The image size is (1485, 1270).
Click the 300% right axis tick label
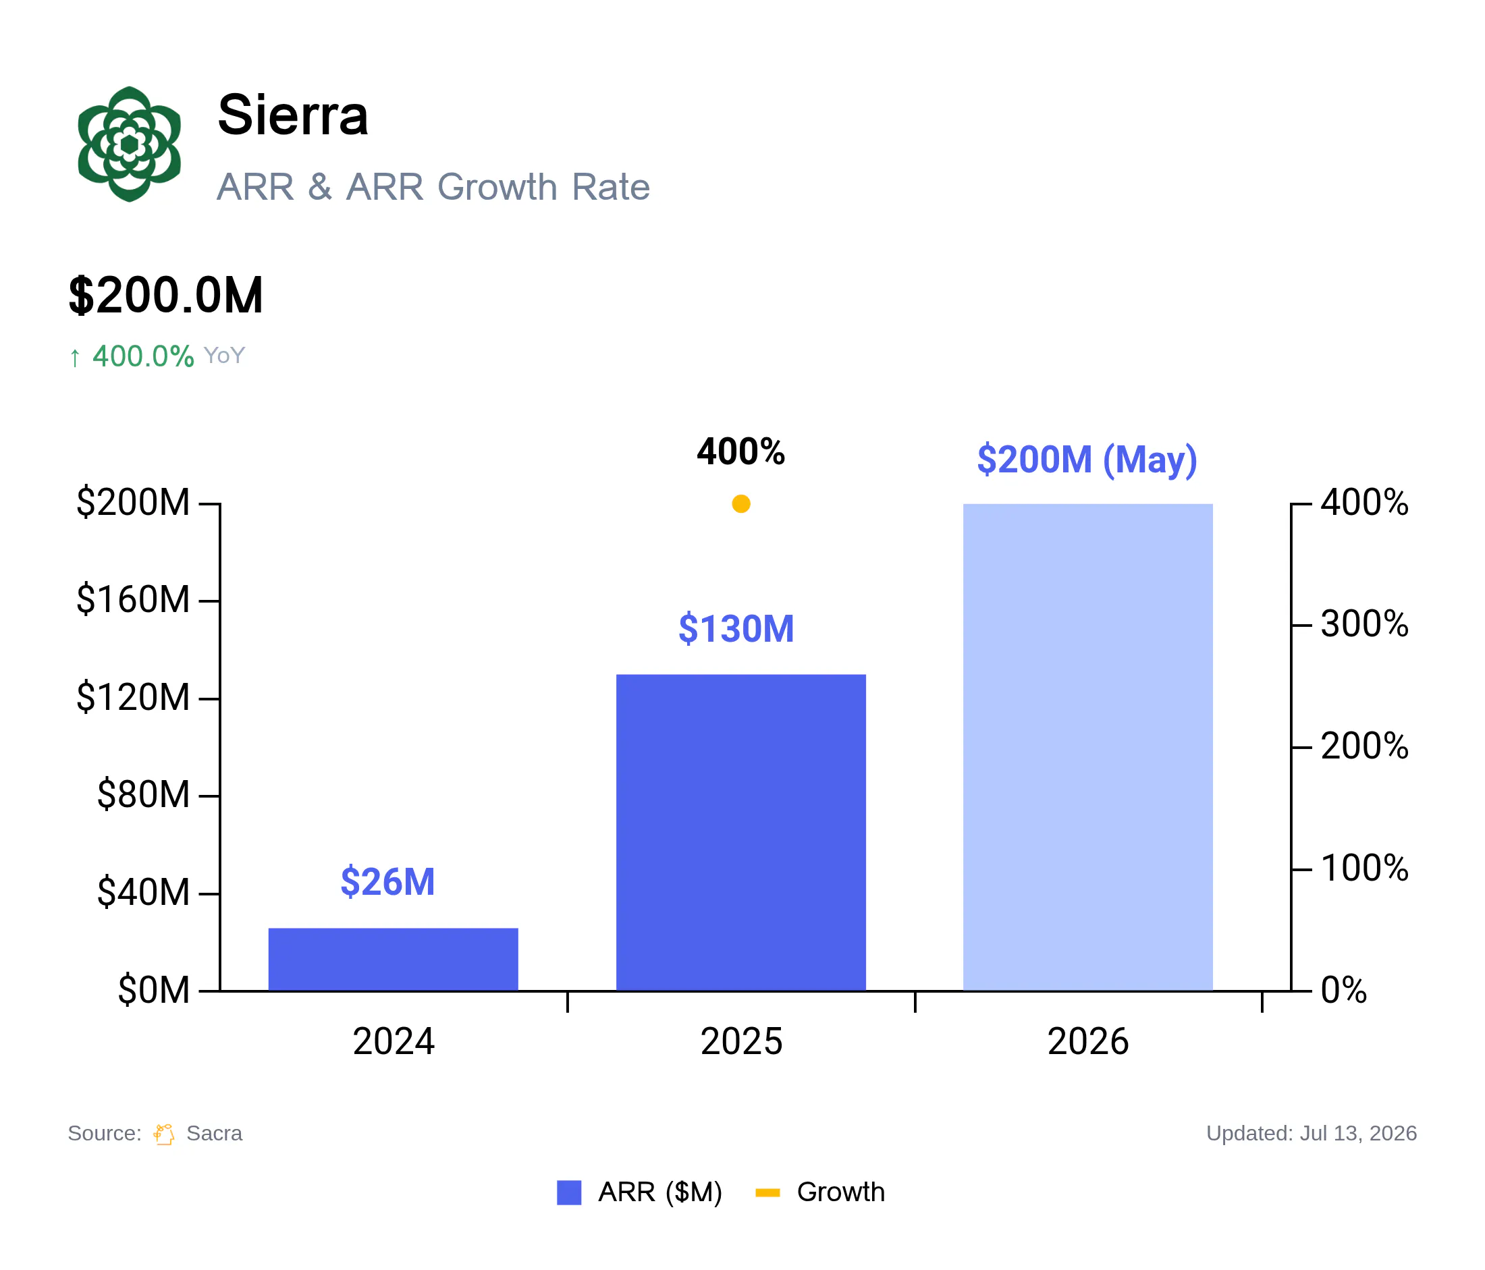(1365, 625)
